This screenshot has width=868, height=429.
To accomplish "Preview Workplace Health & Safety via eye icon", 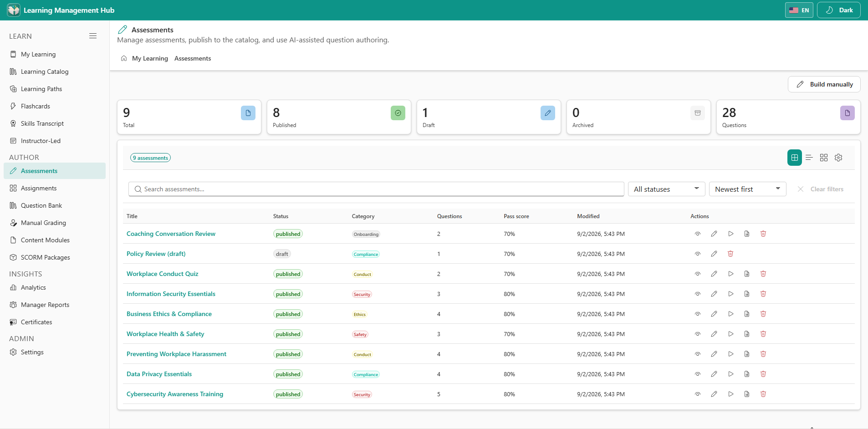I will coord(698,334).
